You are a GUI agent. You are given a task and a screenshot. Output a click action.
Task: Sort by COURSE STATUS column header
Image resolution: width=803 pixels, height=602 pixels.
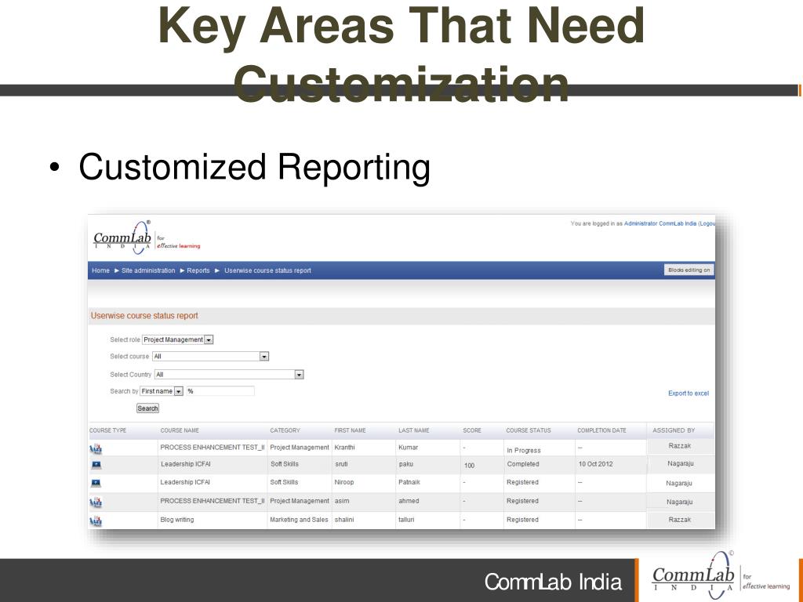(x=529, y=430)
